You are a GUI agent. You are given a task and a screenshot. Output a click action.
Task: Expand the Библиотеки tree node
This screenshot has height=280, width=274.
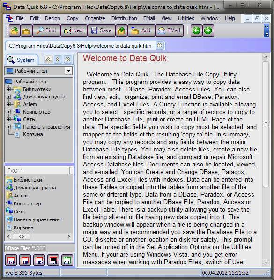[x=8, y=89]
